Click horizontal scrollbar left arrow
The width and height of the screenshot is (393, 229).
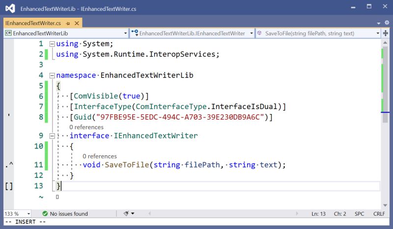click(x=150, y=214)
